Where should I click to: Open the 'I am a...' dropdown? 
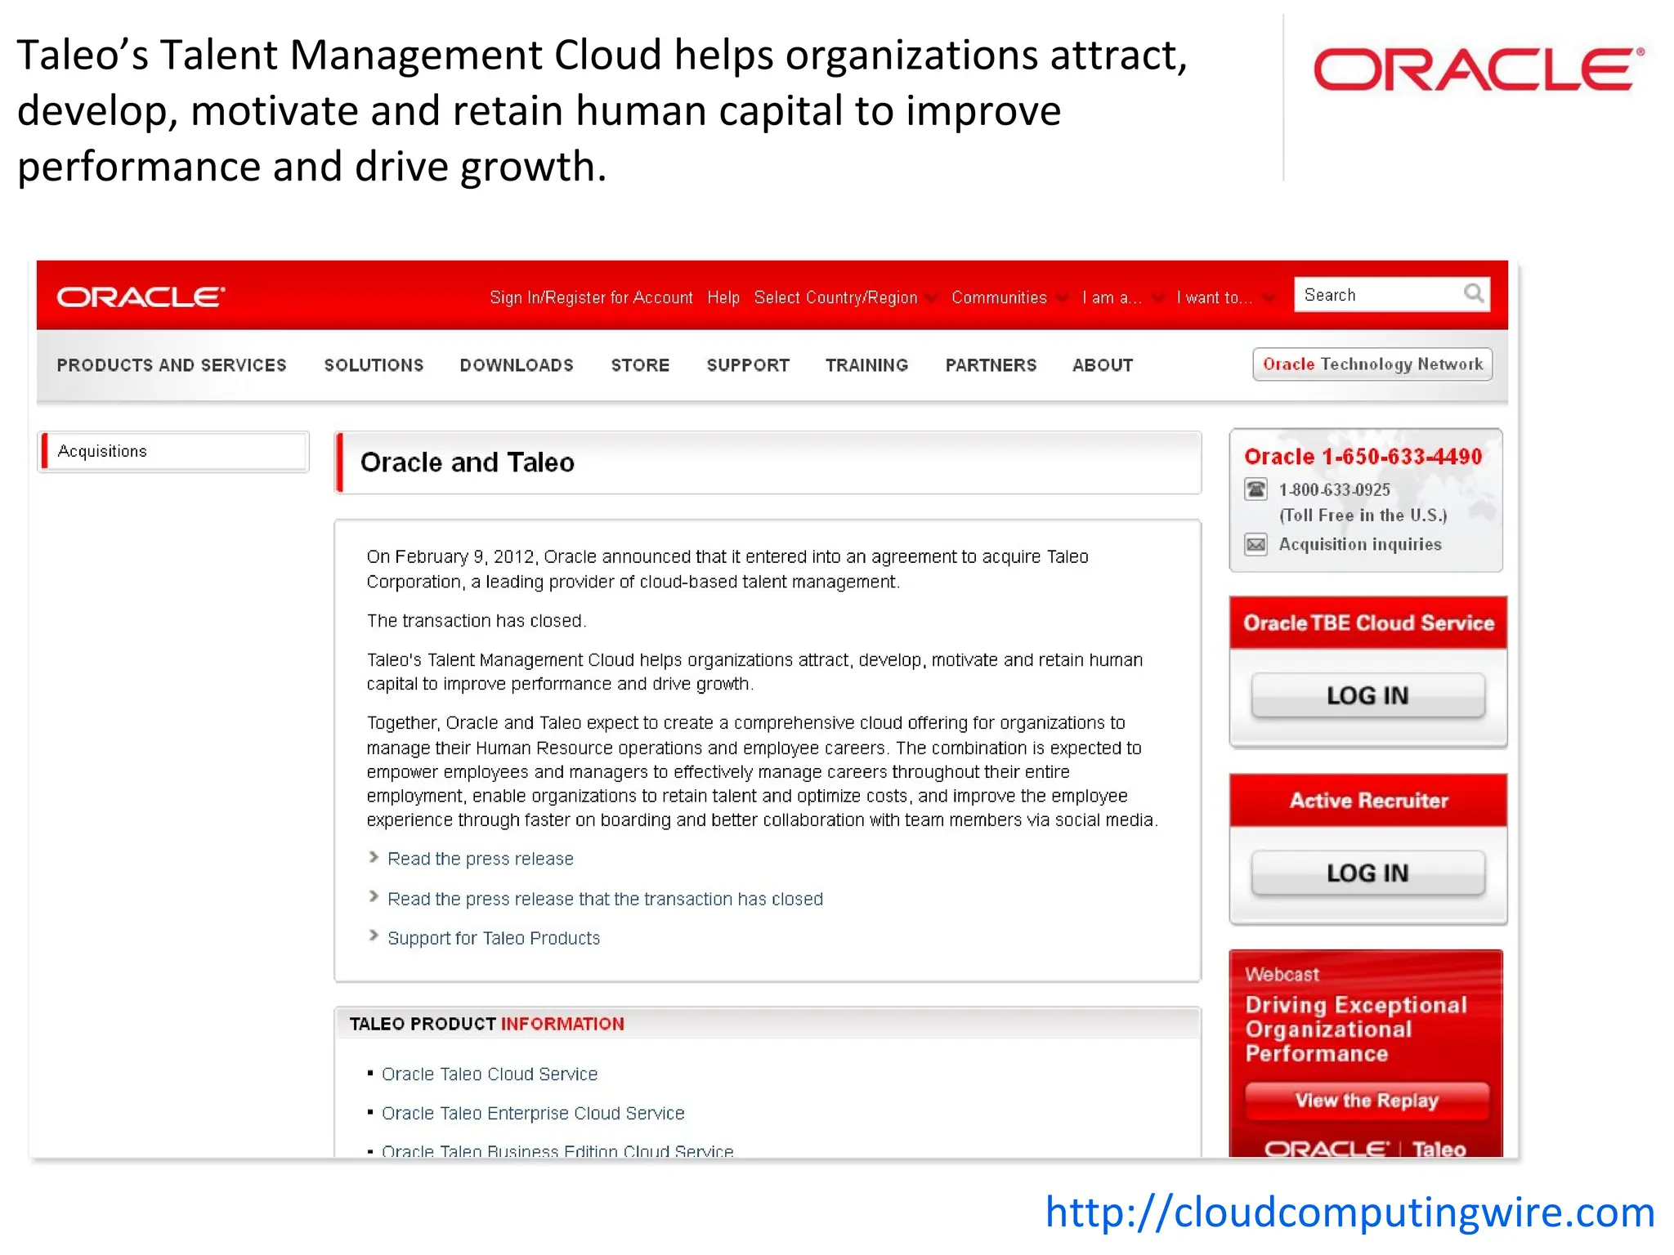click(x=1122, y=297)
